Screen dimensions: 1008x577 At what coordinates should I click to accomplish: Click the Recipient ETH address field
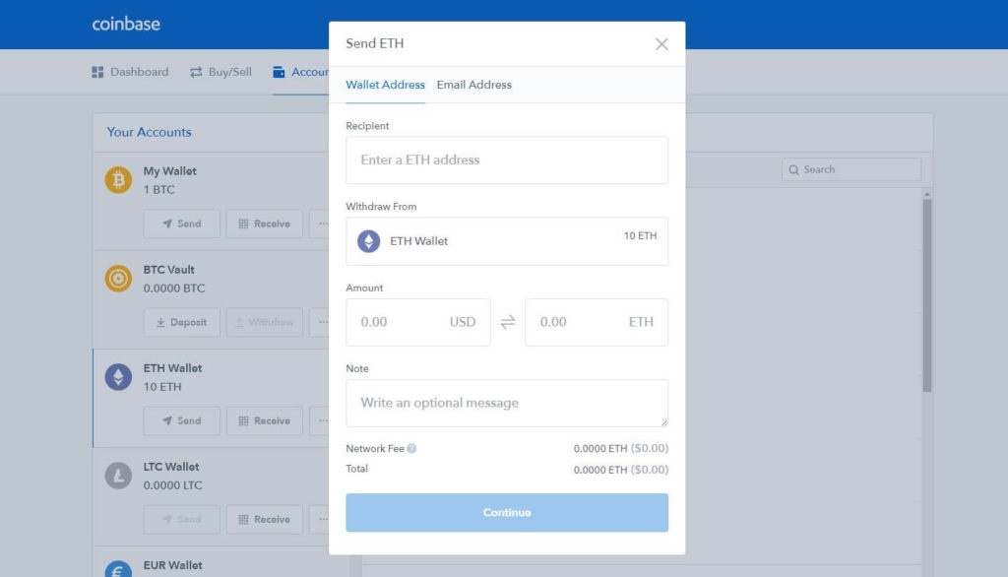point(506,160)
